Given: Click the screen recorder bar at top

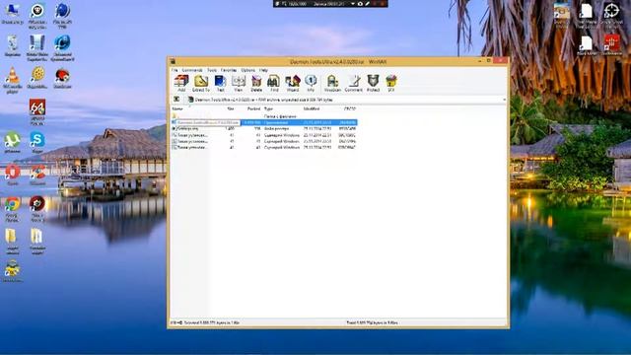Looking at the screenshot, I should (330, 4).
